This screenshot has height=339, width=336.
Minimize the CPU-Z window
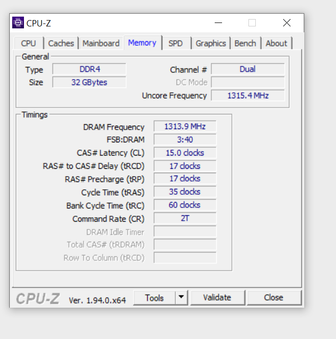[x=219, y=23]
